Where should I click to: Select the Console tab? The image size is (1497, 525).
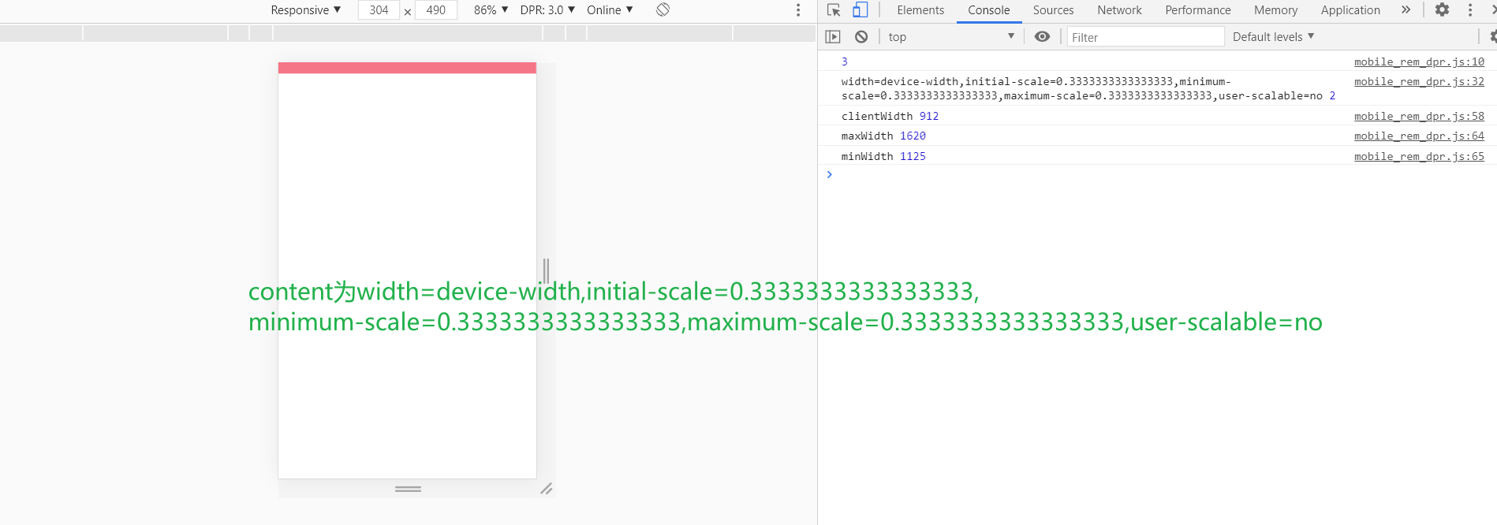pyautogui.click(x=989, y=10)
